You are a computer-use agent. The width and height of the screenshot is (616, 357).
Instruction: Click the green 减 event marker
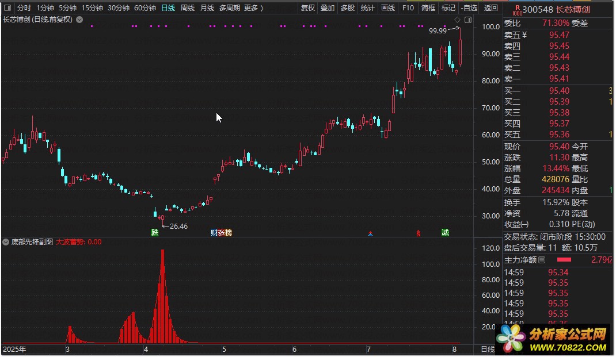click(445, 233)
